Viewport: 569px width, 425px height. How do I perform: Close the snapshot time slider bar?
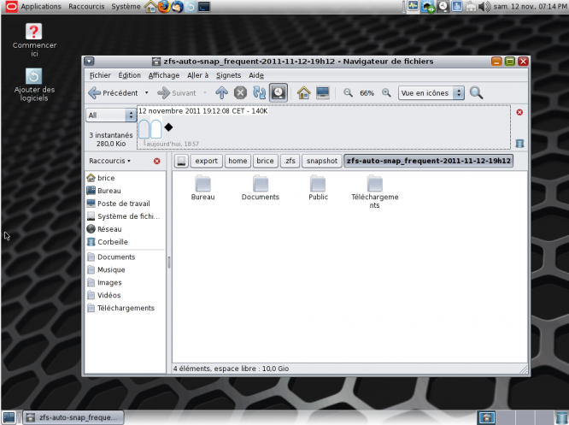pyautogui.click(x=519, y=112)
